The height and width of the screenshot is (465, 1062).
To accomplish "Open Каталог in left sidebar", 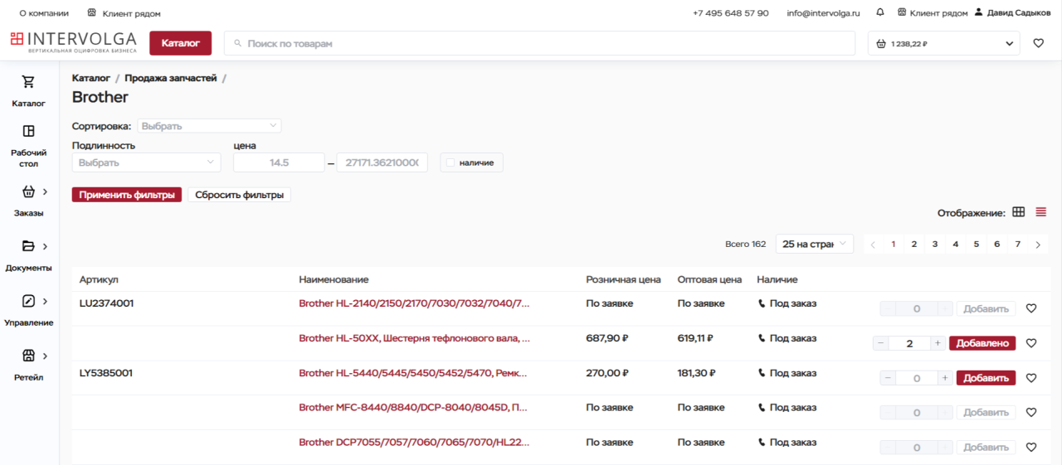I will [x=28, y=91].
